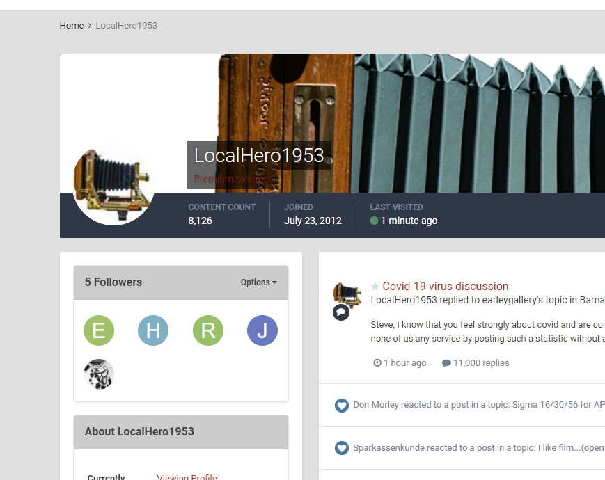Open follower H's avatar

[x=153, y=330]
